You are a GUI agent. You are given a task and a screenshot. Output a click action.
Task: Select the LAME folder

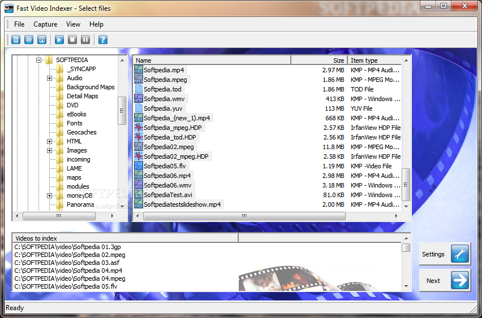74,168
